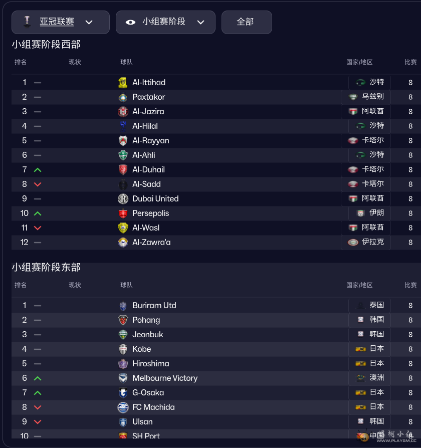Image resolution: width=421 pixels, height=448 pixels.
Task: Click the Al-Zawra'a club crest icon
Action: [x=123, y=243]
